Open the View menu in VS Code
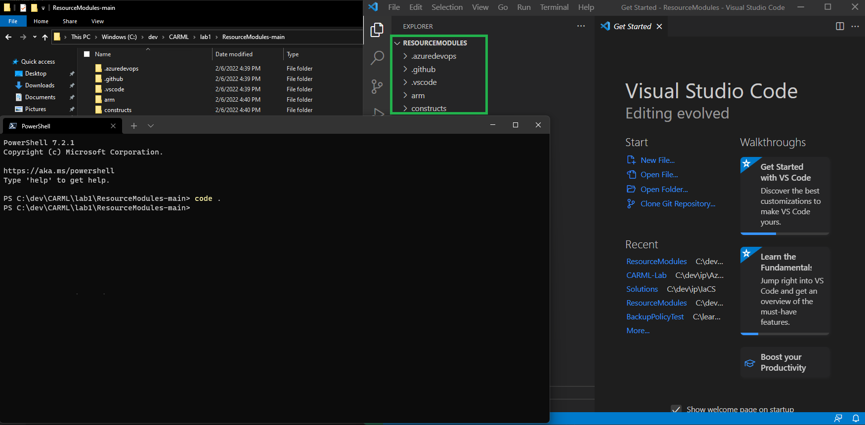The width and height of the screenshot is (865, 425). coord(480,7)
